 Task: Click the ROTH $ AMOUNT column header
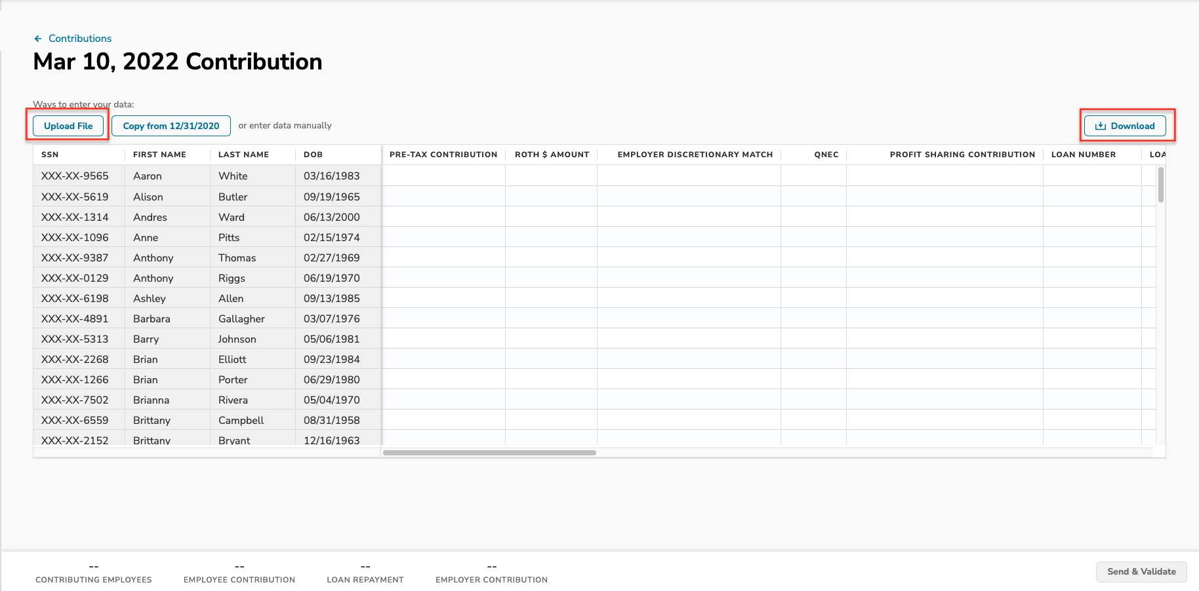click(x=552, y=155)
